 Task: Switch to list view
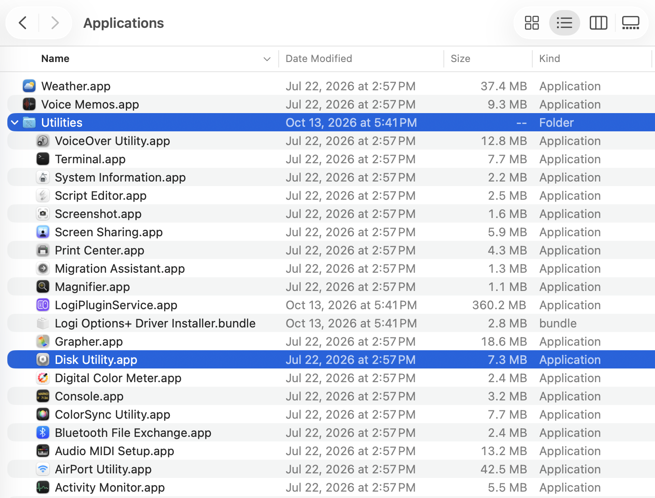point(565,23)
